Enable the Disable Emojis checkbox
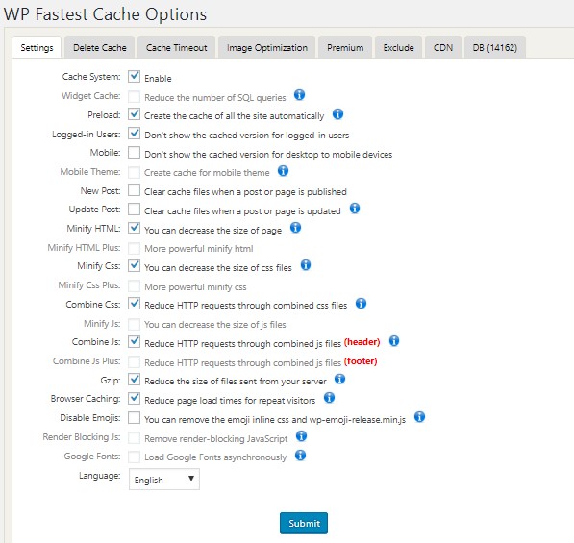The width and height of the screenshot is (574, 543). pos(134,417)
